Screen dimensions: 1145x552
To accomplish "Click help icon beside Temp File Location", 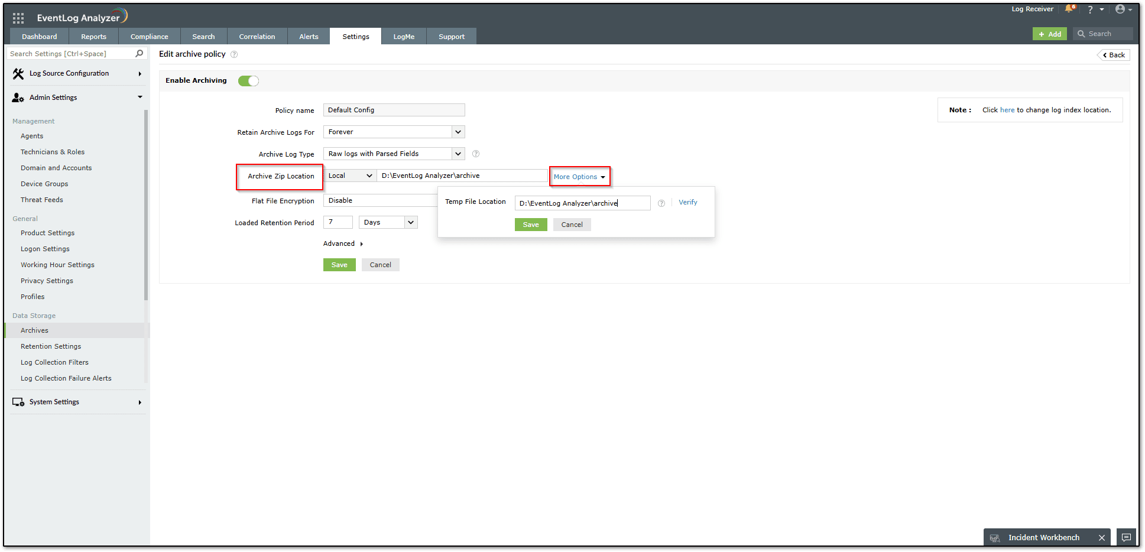I will pyautogui.click(x=661, y=203).
